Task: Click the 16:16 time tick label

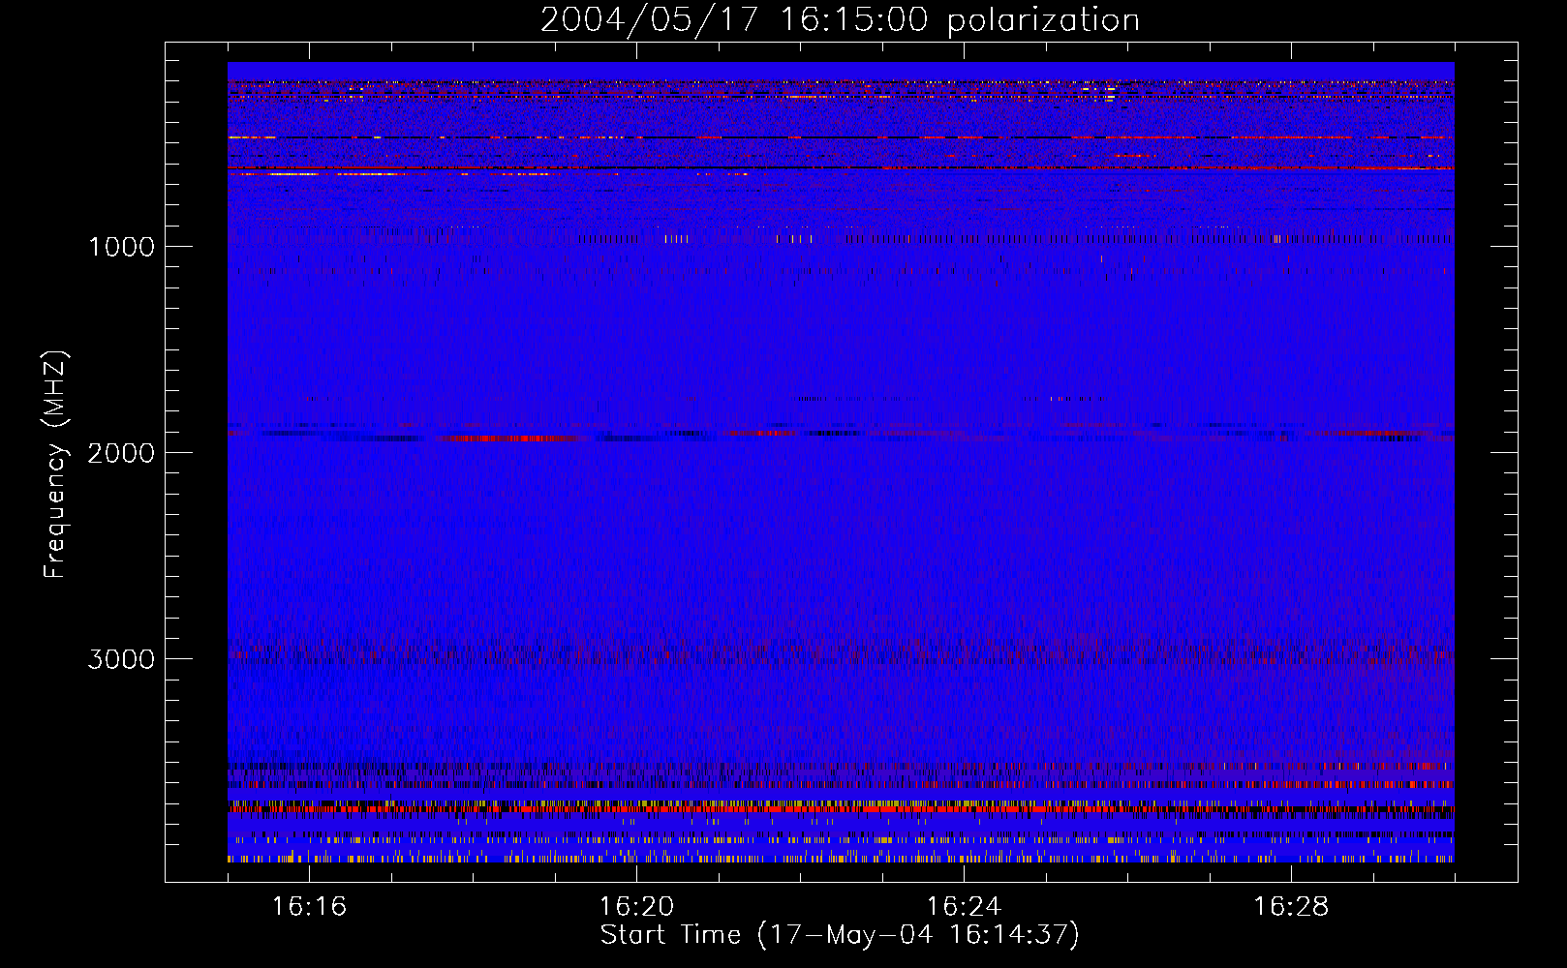Action: 309,907
